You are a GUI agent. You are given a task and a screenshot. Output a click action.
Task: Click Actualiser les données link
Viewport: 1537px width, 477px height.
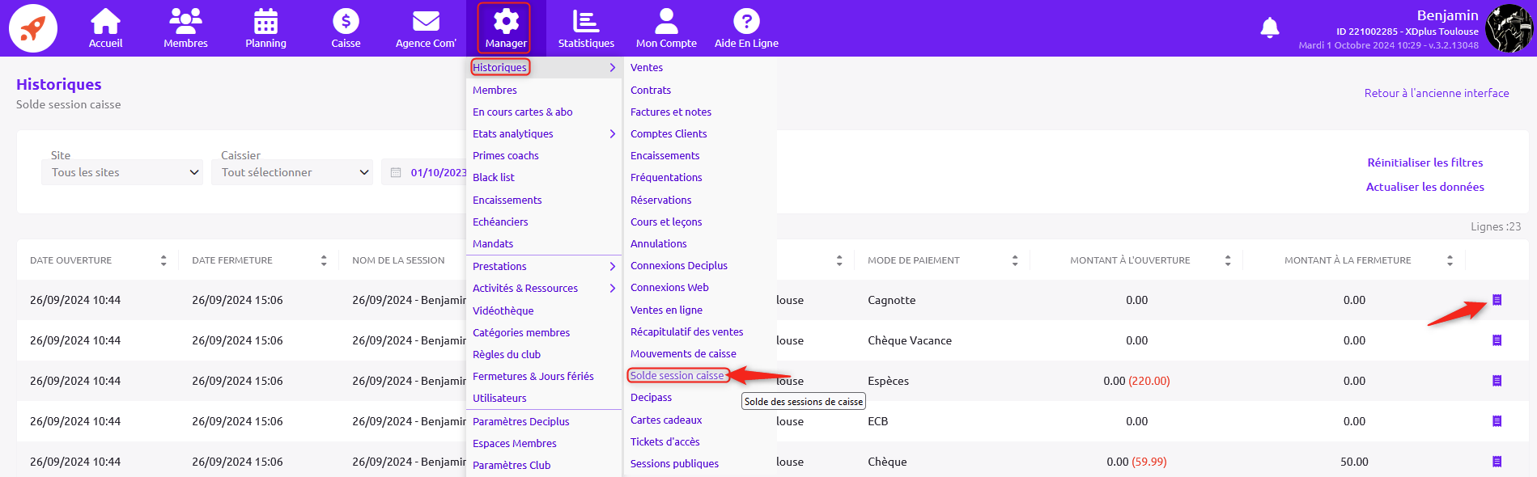(1424, 187)
